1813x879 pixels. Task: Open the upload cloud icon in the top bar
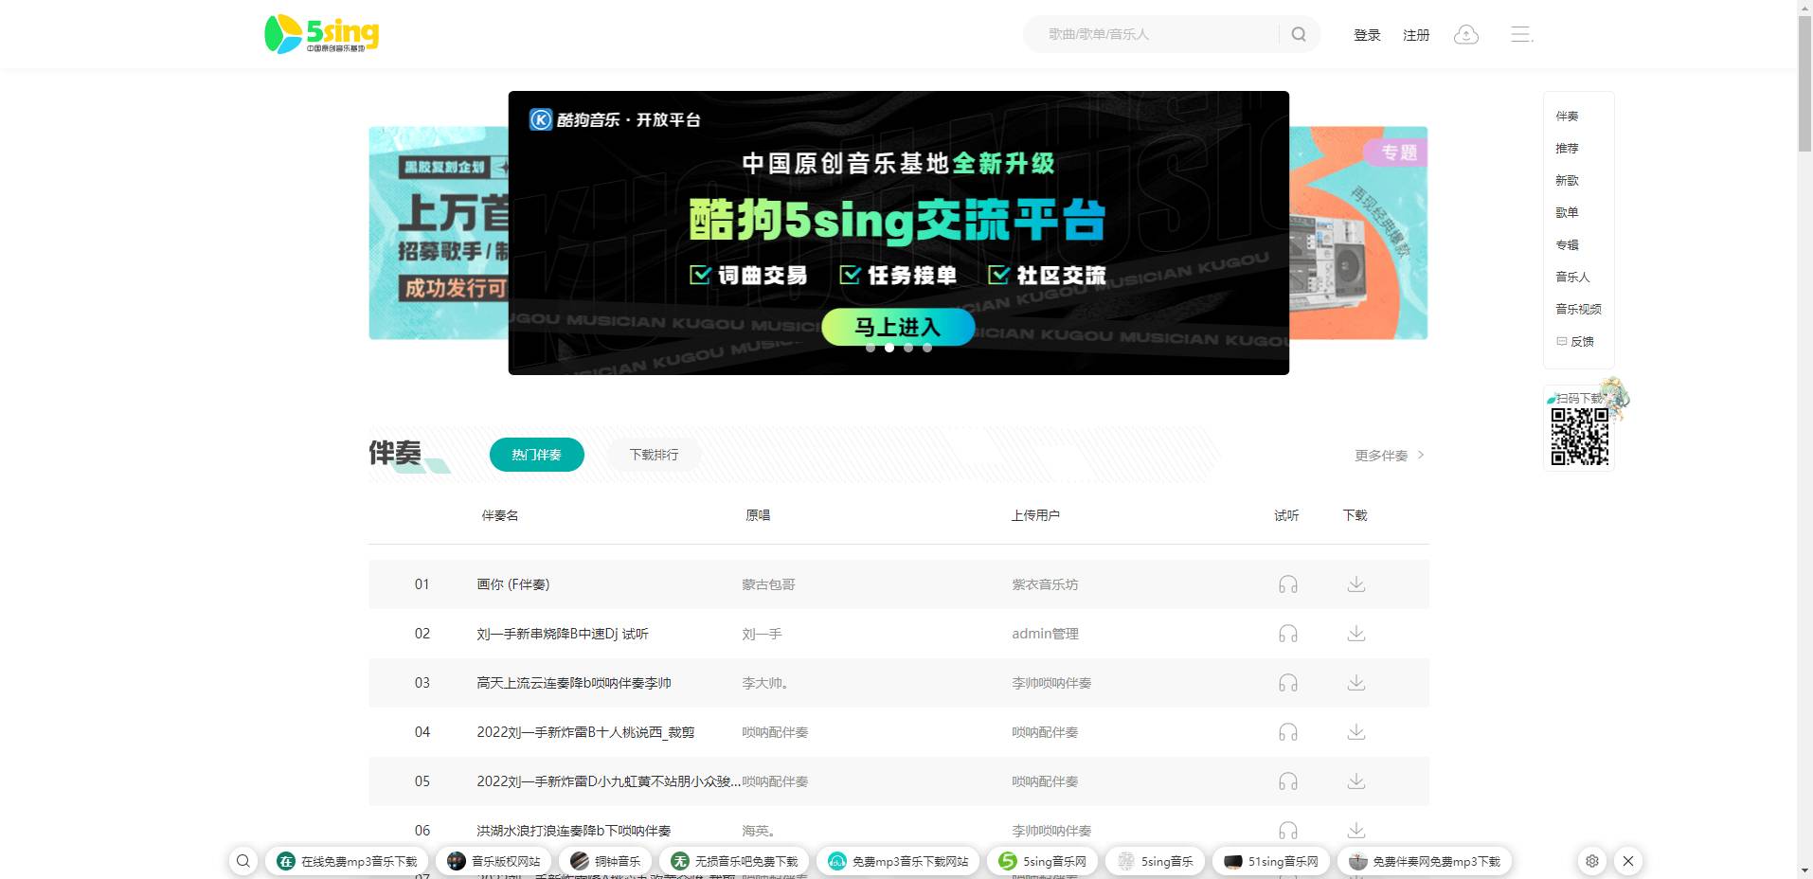click(1467, 34)
